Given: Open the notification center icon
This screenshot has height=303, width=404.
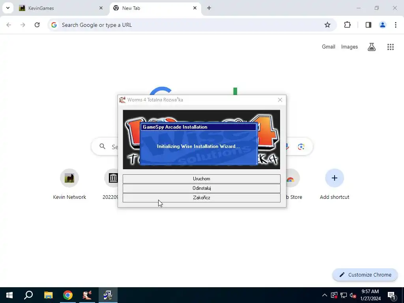Looking at the screenshot, I should [x=392, y=295].
